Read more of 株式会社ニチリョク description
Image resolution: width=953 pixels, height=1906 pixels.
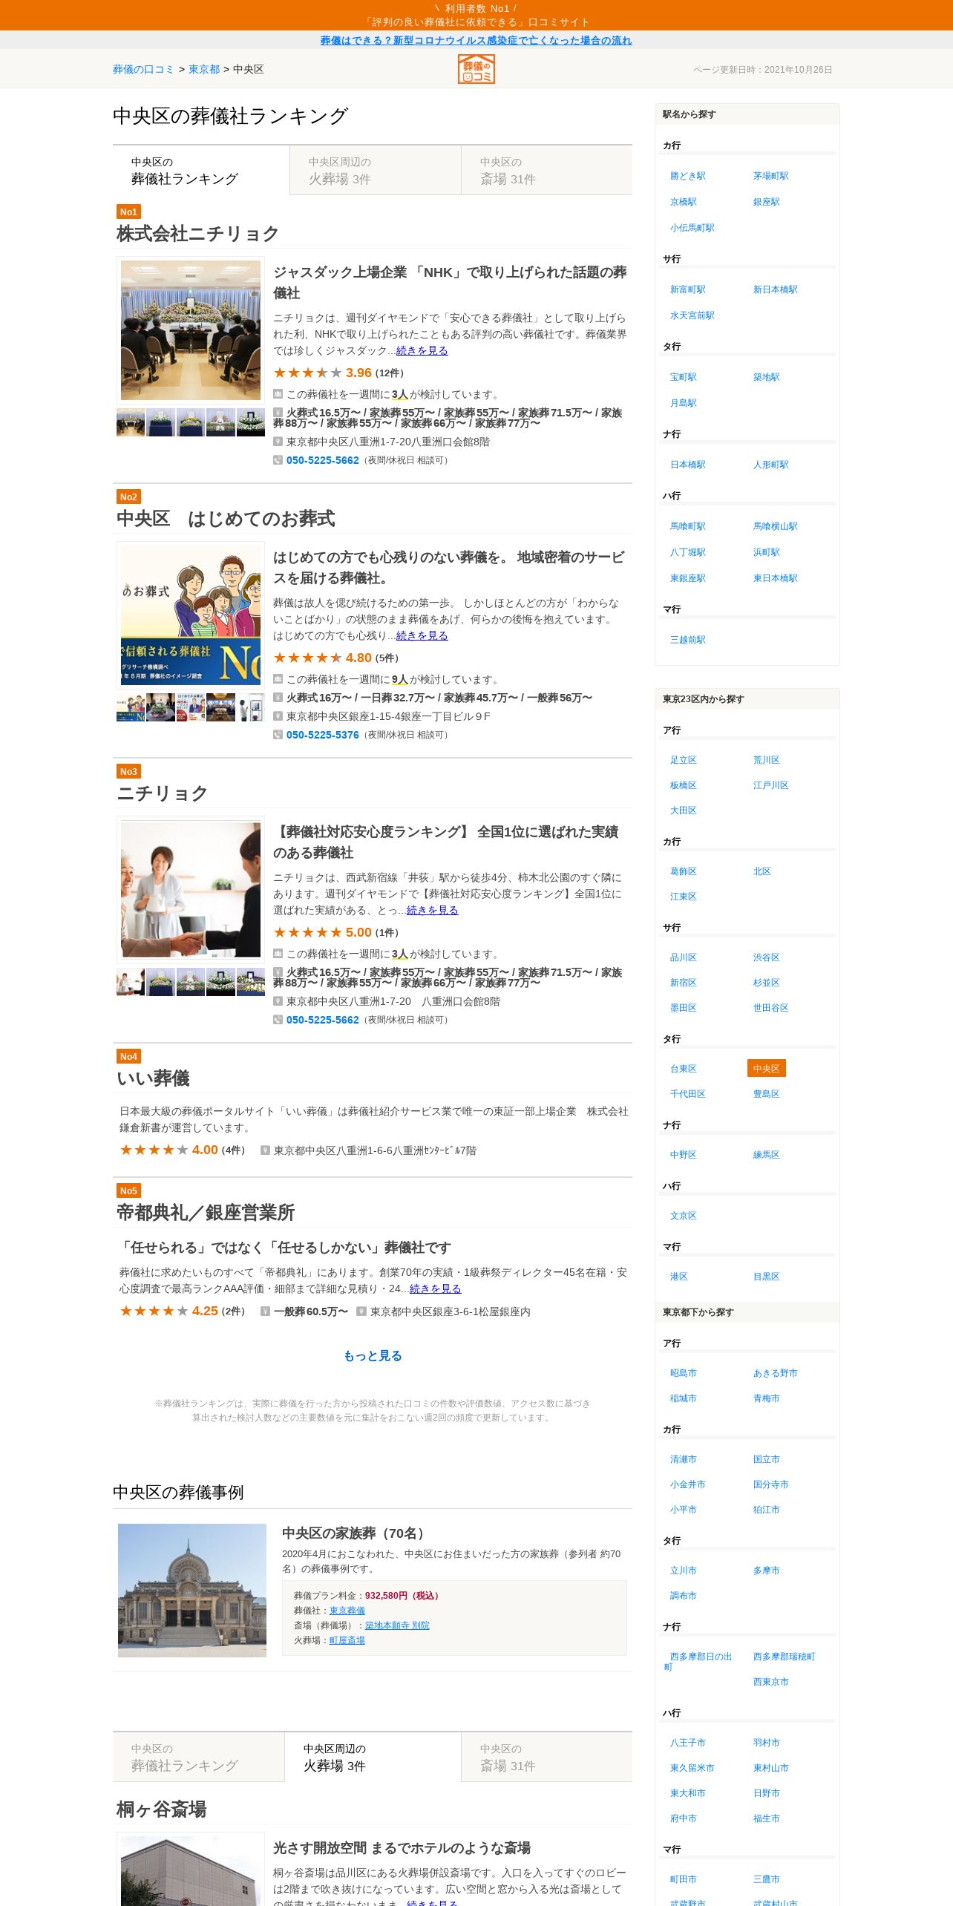pyautogui.click(x=422, y=350)
